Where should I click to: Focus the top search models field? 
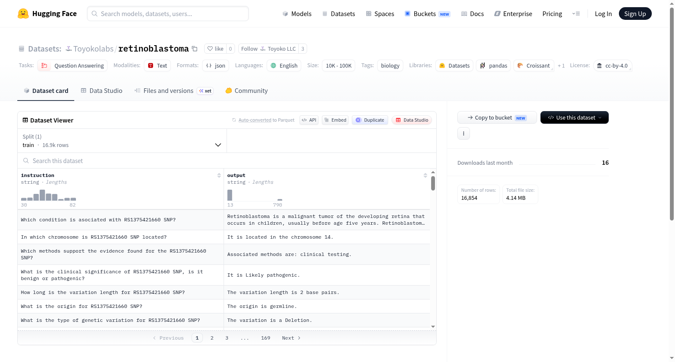click(168, 14)
